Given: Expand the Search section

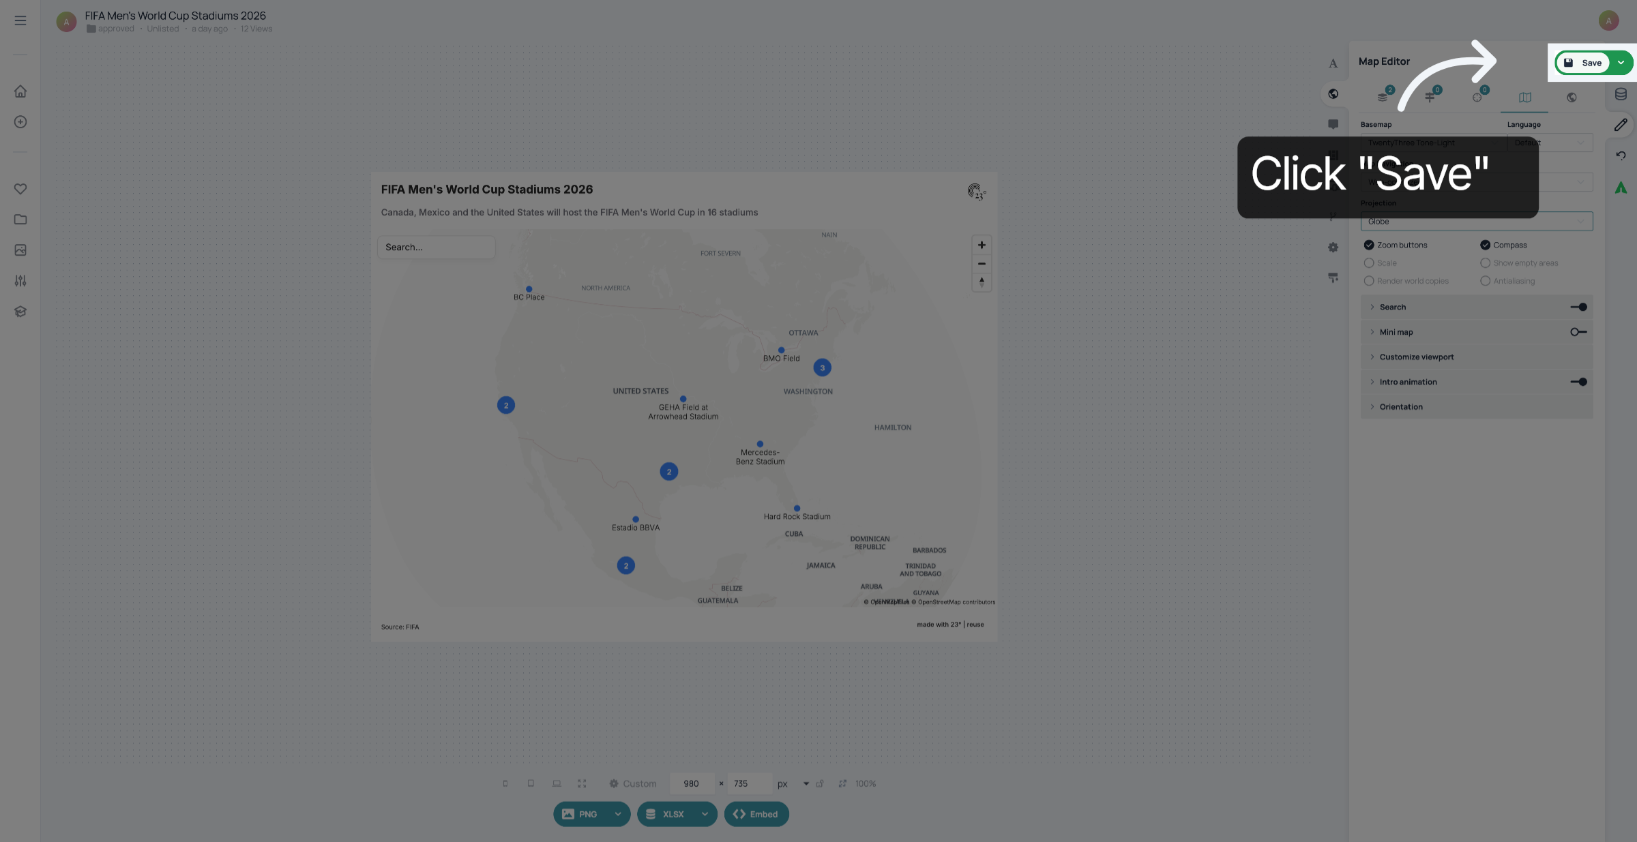Looking at the screenshot, I should click(x=1476, y=307).
